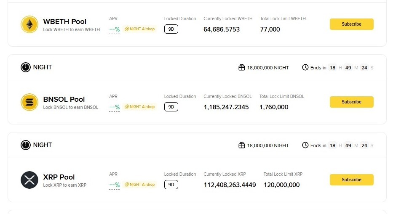The width and height of the screenshot is (409, 214).
Task: Open the NIGHT Airdrop tag in BNSOL Pool
Action: (x=140, y=107)
